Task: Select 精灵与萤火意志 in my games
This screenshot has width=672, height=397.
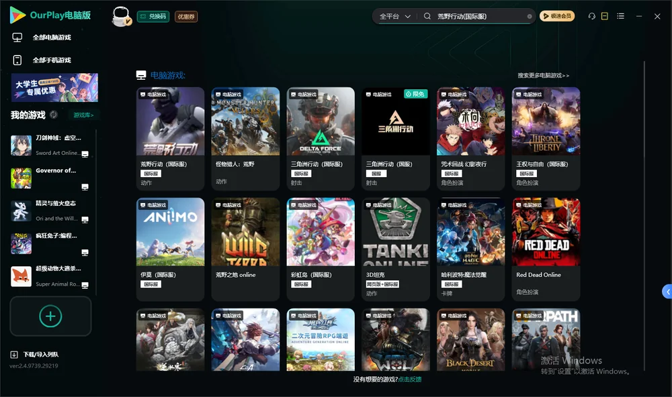Action: click(x=50, y=211)
